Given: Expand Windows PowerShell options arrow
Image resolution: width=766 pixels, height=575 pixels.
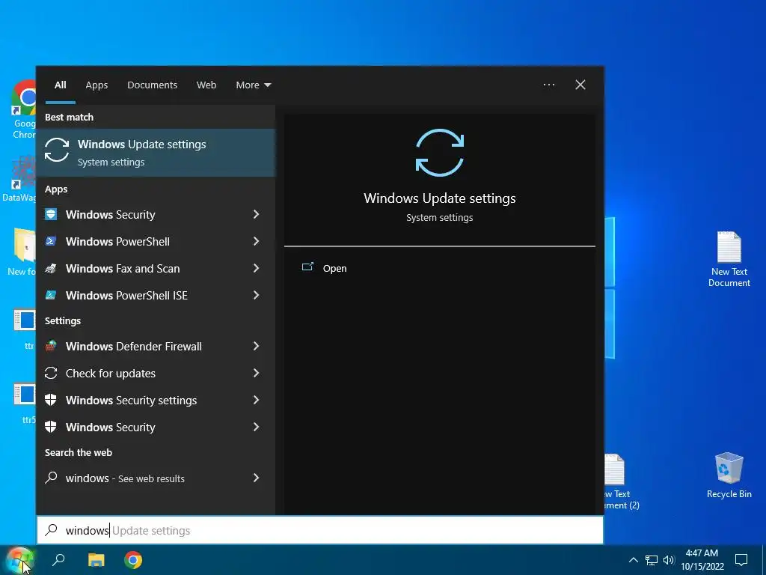Looking at the screenshot, I should tap(256, 241).
